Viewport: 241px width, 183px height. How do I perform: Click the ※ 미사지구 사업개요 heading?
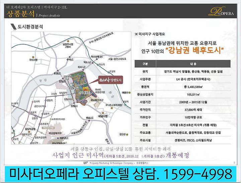[x=150, y=34]
